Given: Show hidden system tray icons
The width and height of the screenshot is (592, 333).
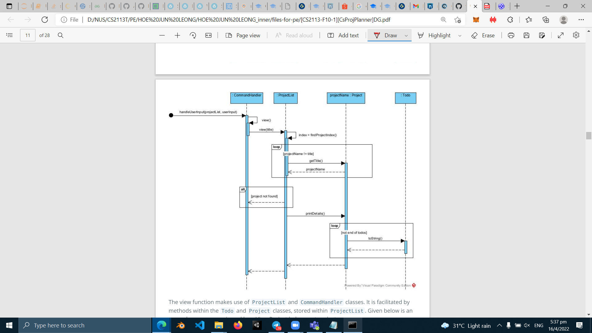Looking at the screenshot, I should pos(499,325).
